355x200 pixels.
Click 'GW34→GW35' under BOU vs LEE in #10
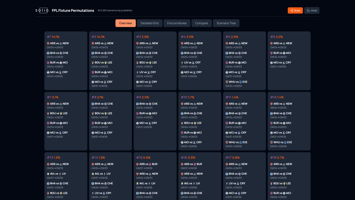tap(189, 127)
